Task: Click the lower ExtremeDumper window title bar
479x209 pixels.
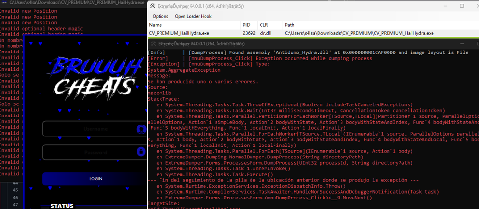Action: [287, 45]
